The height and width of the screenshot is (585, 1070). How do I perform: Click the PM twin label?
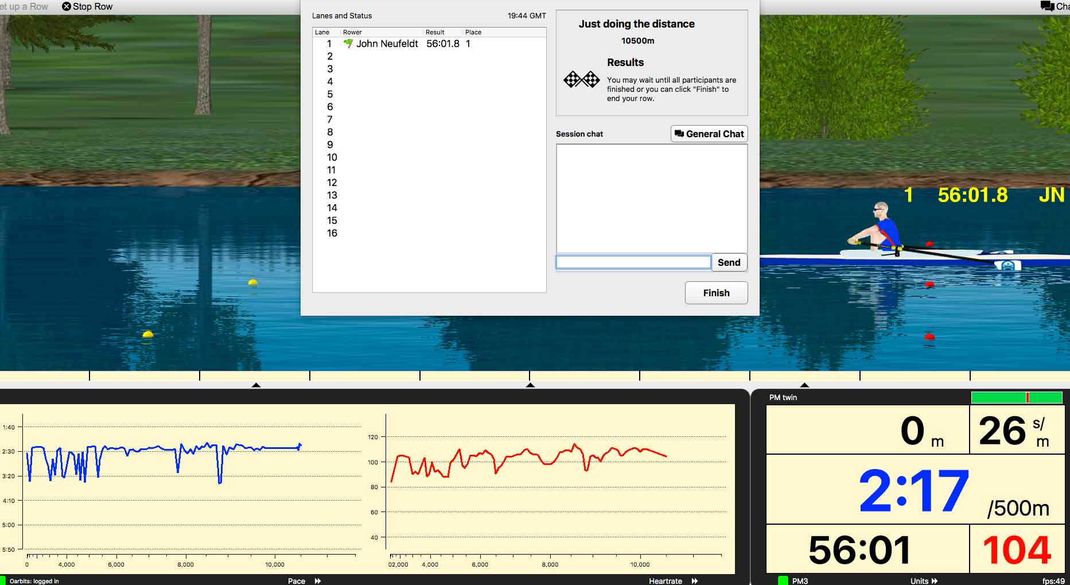pyautogui.click(x=783, y=397)
